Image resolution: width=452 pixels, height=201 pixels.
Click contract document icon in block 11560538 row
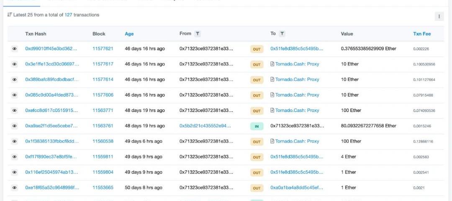coord(272,141)
